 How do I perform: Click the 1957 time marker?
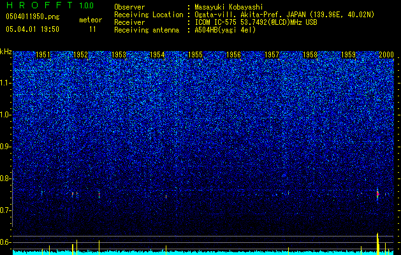pos(272,55)
